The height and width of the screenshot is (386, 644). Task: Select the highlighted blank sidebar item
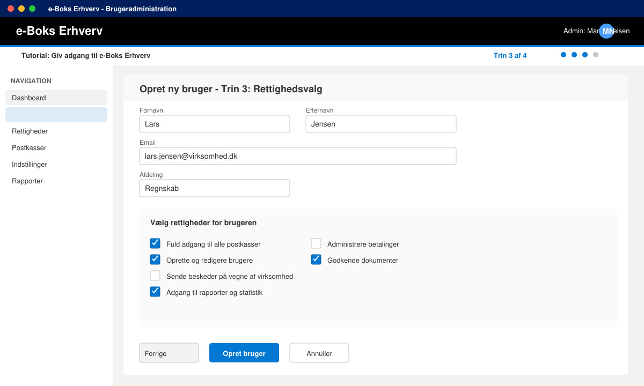pyautogui.click(x=56, y=115)
